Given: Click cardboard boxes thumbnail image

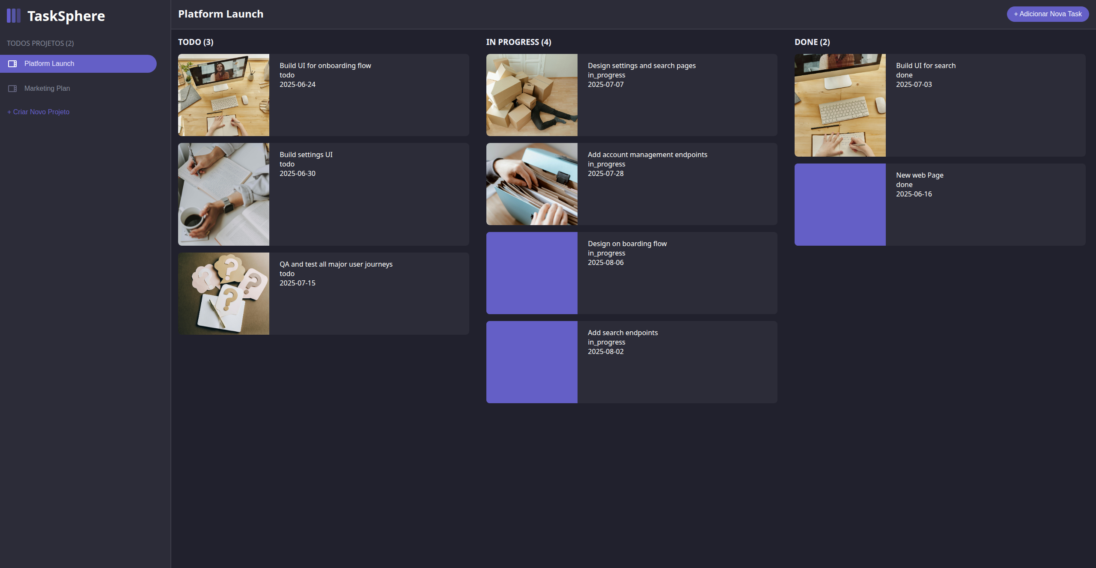Looking at the screenshot, I should click(532, 95).
